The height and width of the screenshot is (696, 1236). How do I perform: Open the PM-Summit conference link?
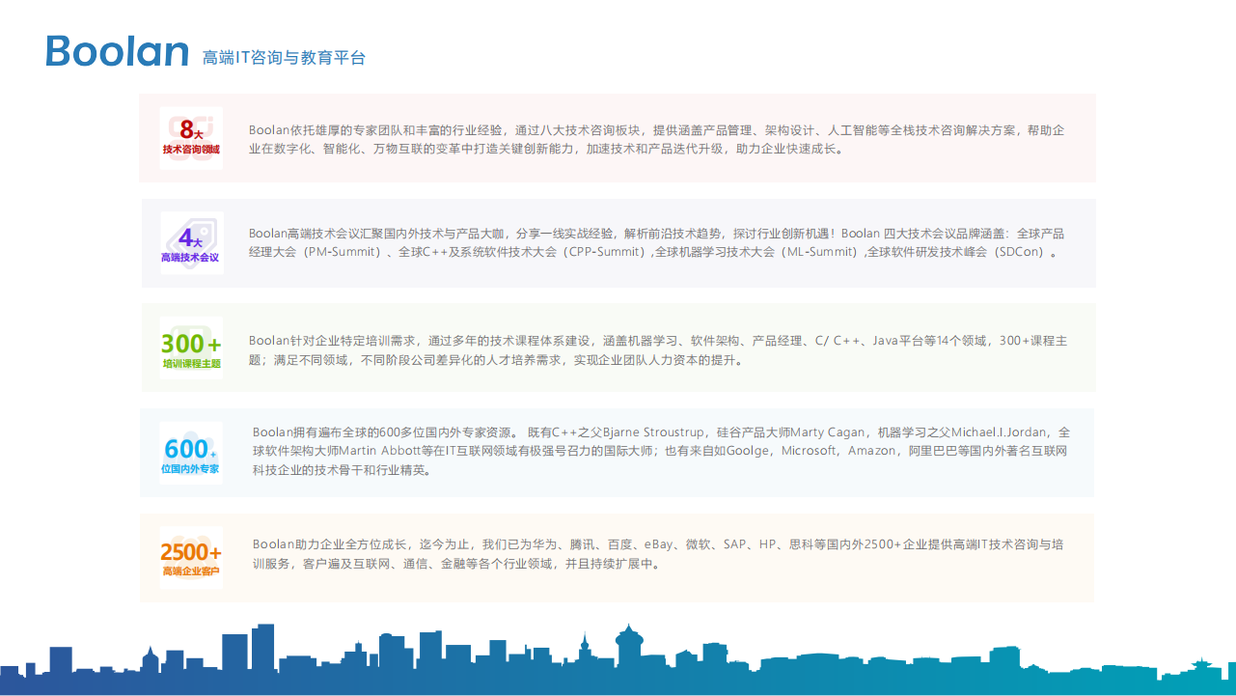point(340,251)
